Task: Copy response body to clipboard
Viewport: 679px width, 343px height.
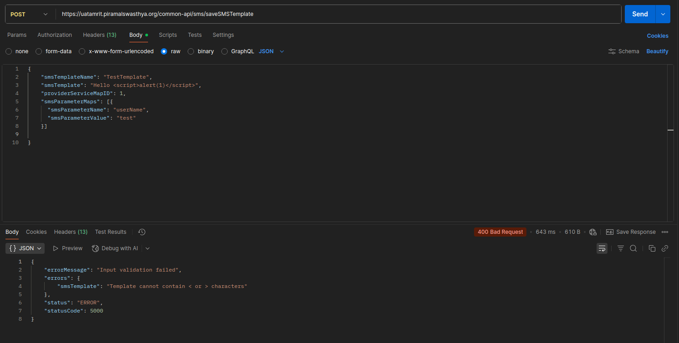Action: pos(652,248)
